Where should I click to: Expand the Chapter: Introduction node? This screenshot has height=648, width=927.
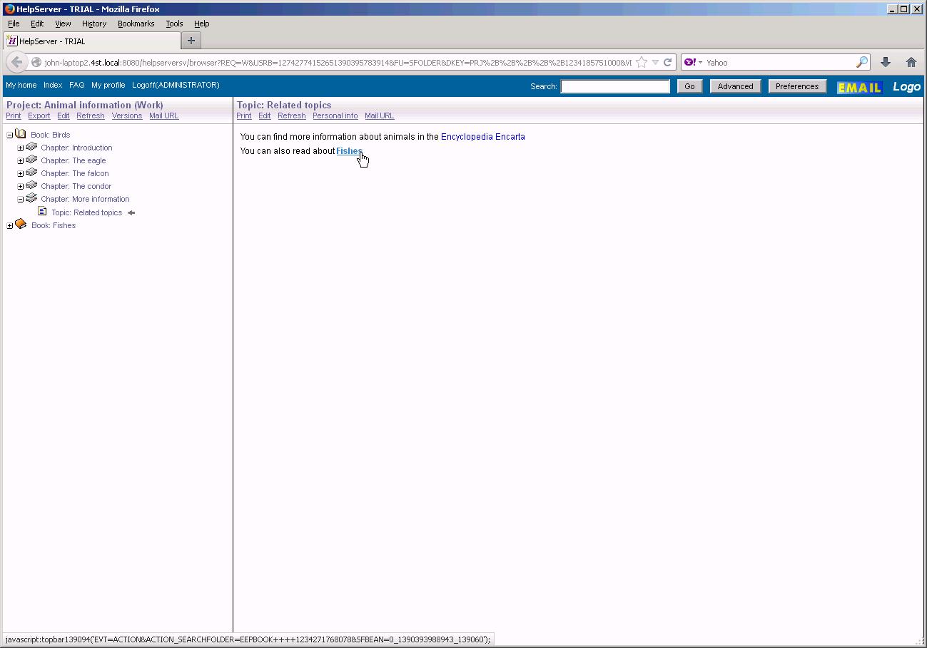[x=21, y=148]
